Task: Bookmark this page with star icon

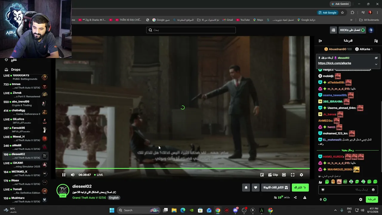Action: [342, 13]
